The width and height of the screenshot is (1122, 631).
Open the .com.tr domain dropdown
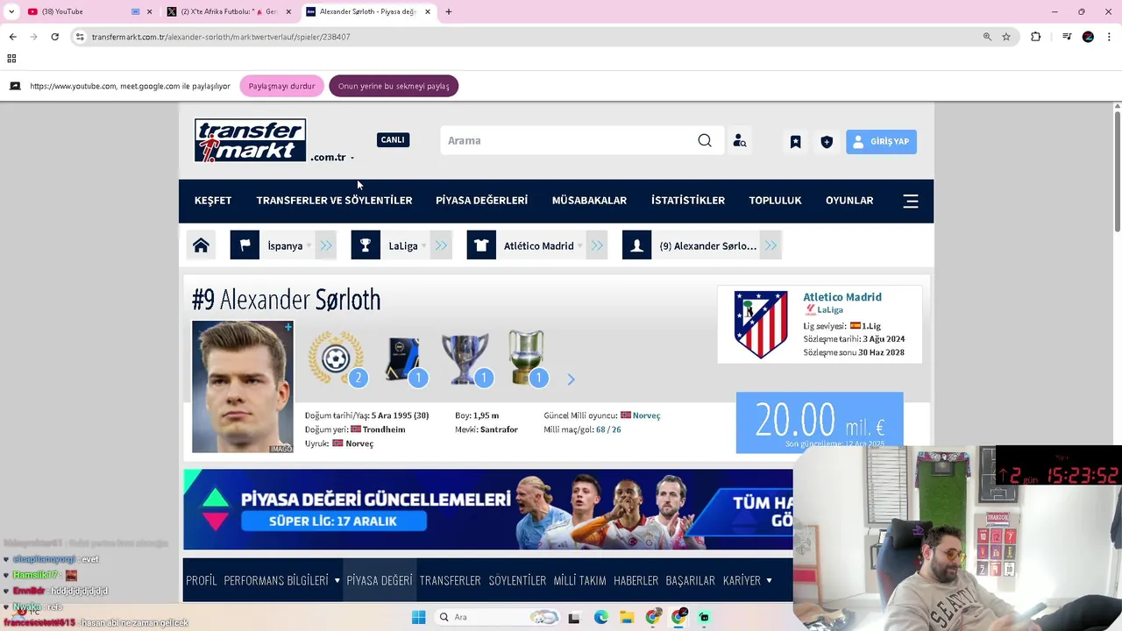[332, 158]
